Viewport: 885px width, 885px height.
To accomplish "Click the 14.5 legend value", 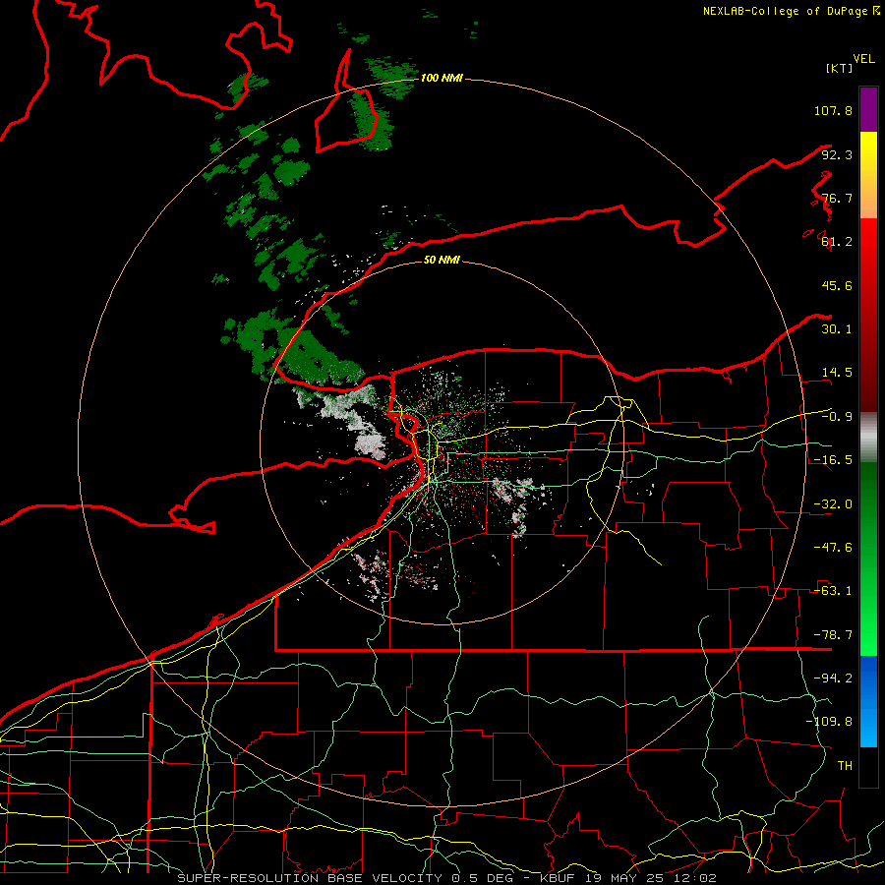I will click(837, 373).
